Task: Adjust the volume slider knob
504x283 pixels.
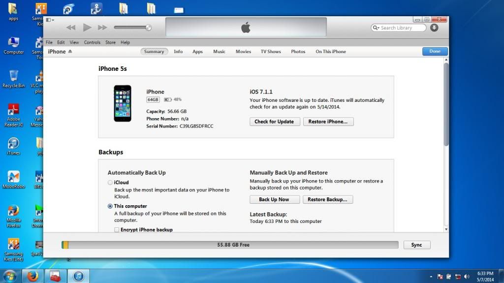Action: point(148,28)
